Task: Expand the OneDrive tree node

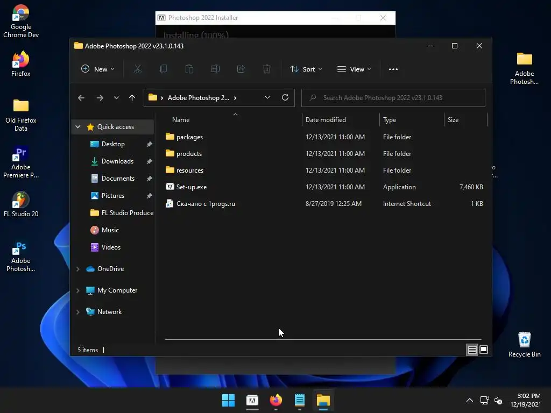Action: (77, 269)
